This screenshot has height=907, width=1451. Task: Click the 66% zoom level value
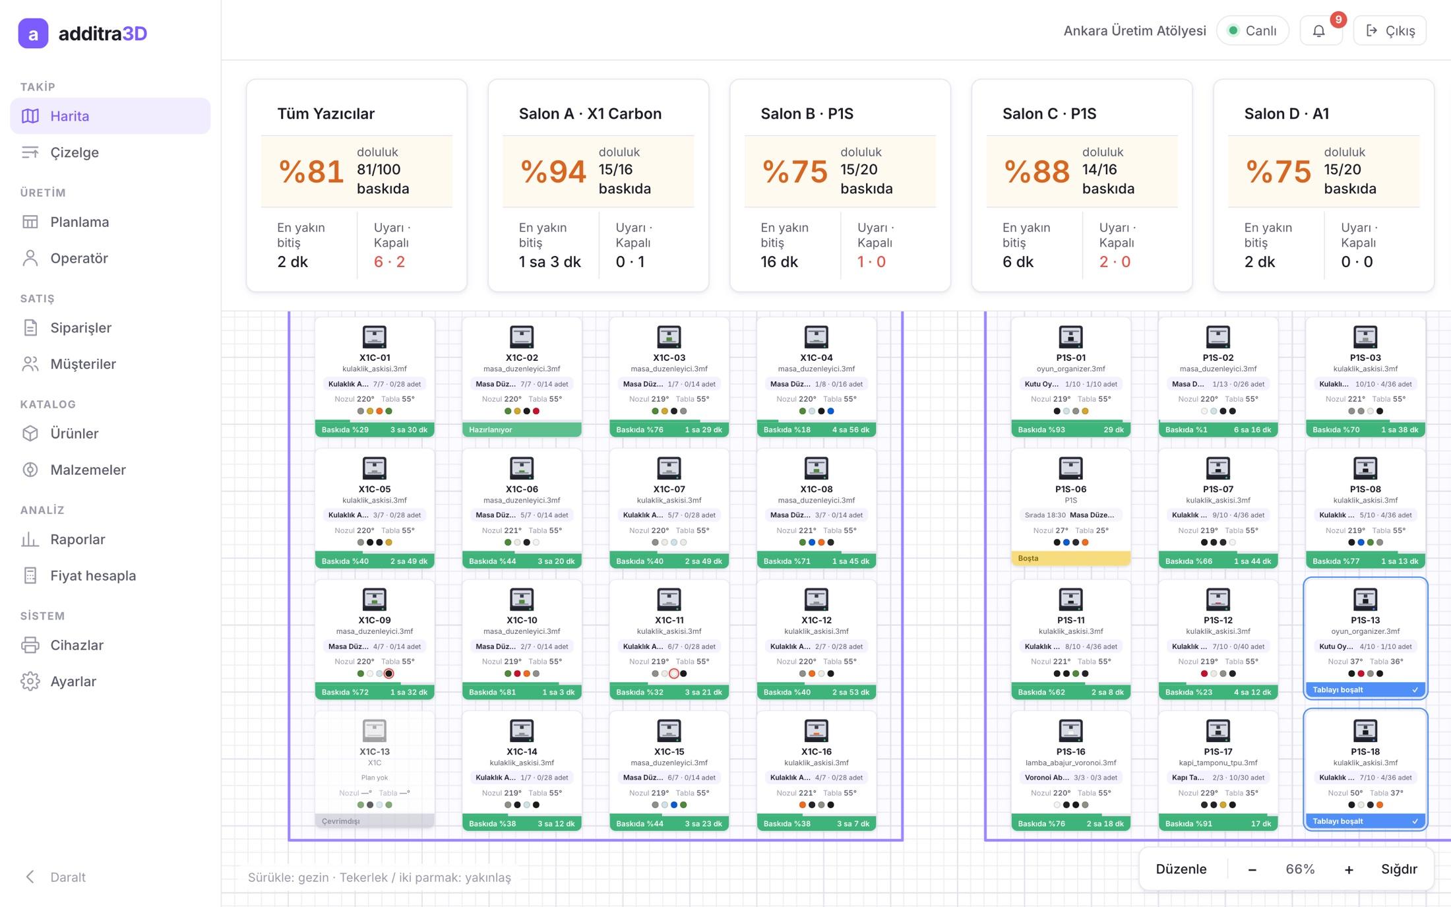pos(1300,869)
